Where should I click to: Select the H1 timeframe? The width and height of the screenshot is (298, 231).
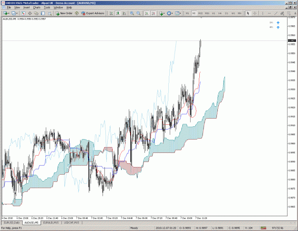pyautogui.click(x=214, y=13)
